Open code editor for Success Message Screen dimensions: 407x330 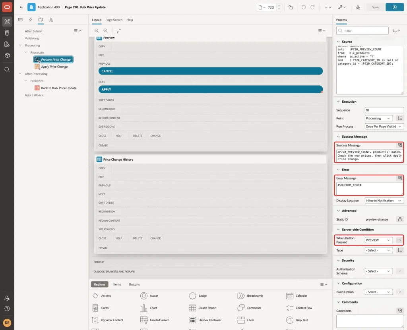pyautogui.click(x=400, y=145)
